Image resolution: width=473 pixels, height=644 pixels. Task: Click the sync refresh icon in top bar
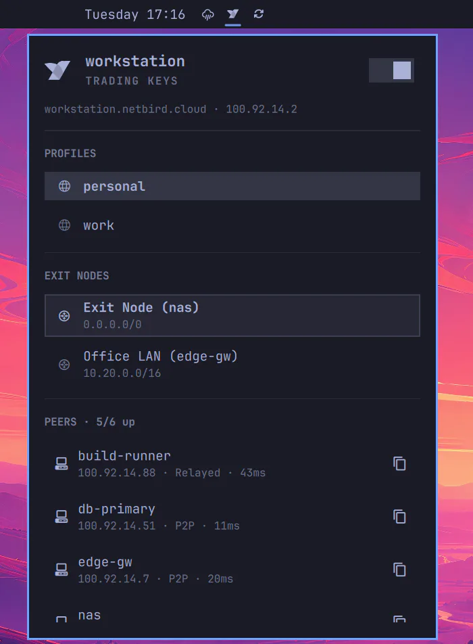[x=258, y=14]
